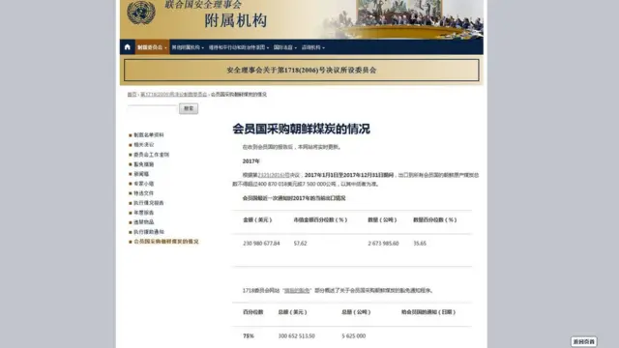Open 执行情况报告 in the sidebar

coord(148,203)
